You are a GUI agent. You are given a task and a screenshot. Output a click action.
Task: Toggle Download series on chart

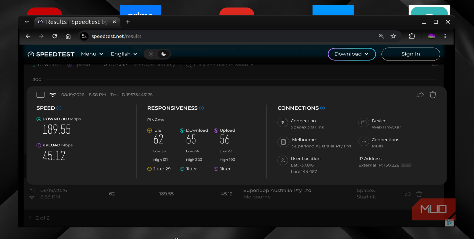47,65
